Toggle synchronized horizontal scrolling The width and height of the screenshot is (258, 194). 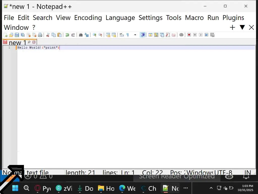[114, 35]
